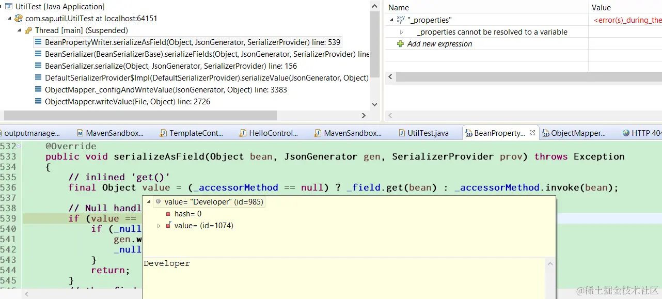Click the Expressions view scroll left arrow

click(x=391, y=77)
